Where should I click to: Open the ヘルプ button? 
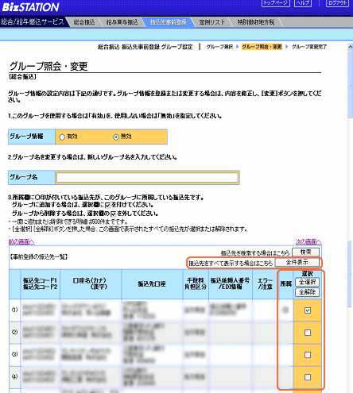(303, 3)
